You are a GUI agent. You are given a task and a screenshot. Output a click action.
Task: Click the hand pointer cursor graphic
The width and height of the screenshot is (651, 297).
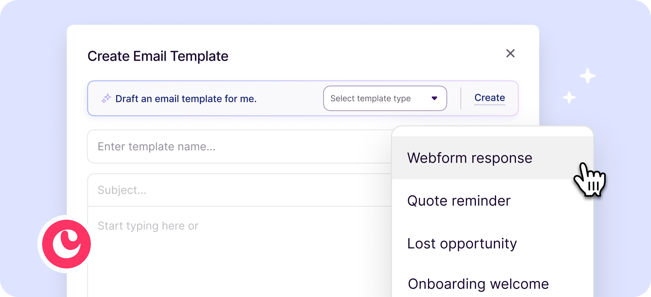(590, 180)
